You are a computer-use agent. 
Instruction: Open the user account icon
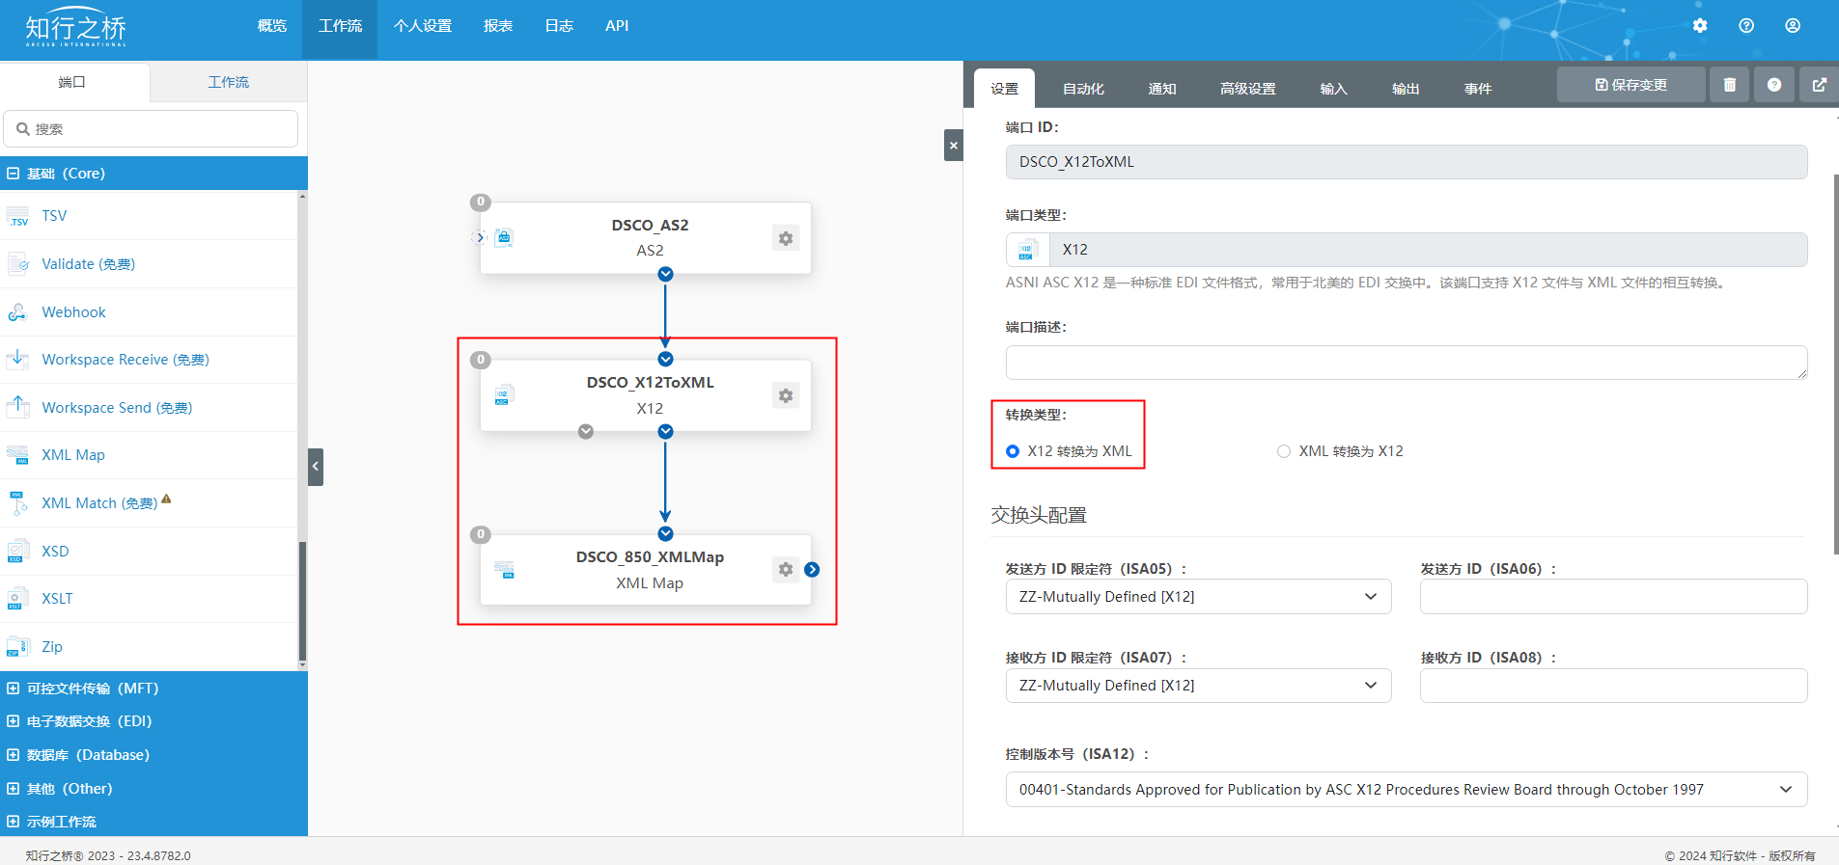click(1793, 26)
